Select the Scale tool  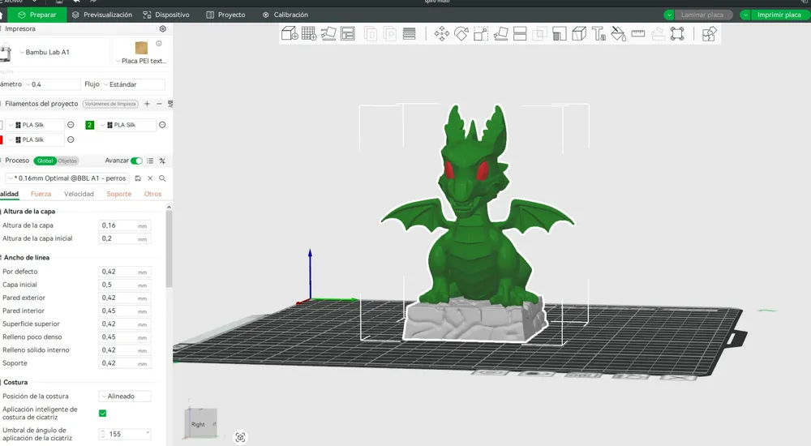click(481, 34)
